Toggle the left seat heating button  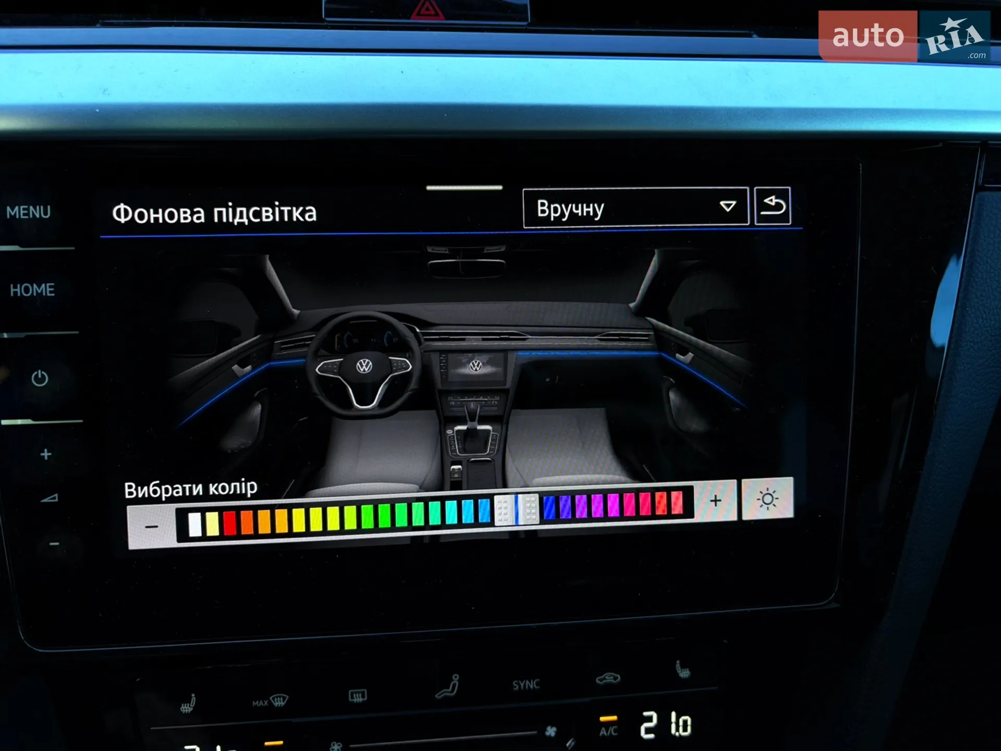188,704
